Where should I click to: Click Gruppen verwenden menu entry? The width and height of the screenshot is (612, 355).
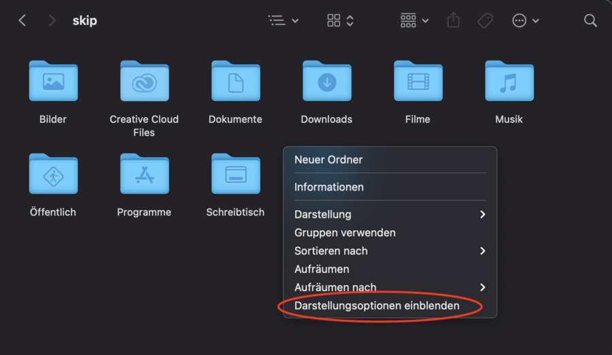[x=390, y=233]
